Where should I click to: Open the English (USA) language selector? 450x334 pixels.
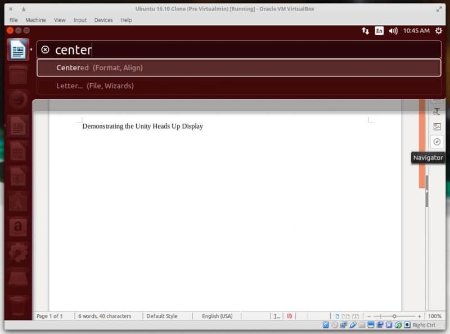pyautogui.click(x=217, y=317)
